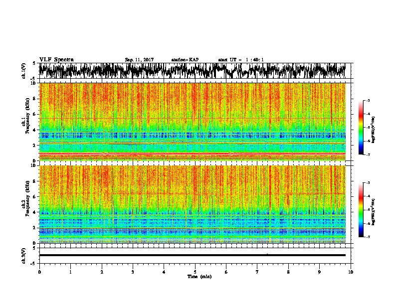The height and width of the screenshot is (305, 395).
Task: Click the "6" kHz tick of ch.2 spectrogram
Action: point(35,197)
